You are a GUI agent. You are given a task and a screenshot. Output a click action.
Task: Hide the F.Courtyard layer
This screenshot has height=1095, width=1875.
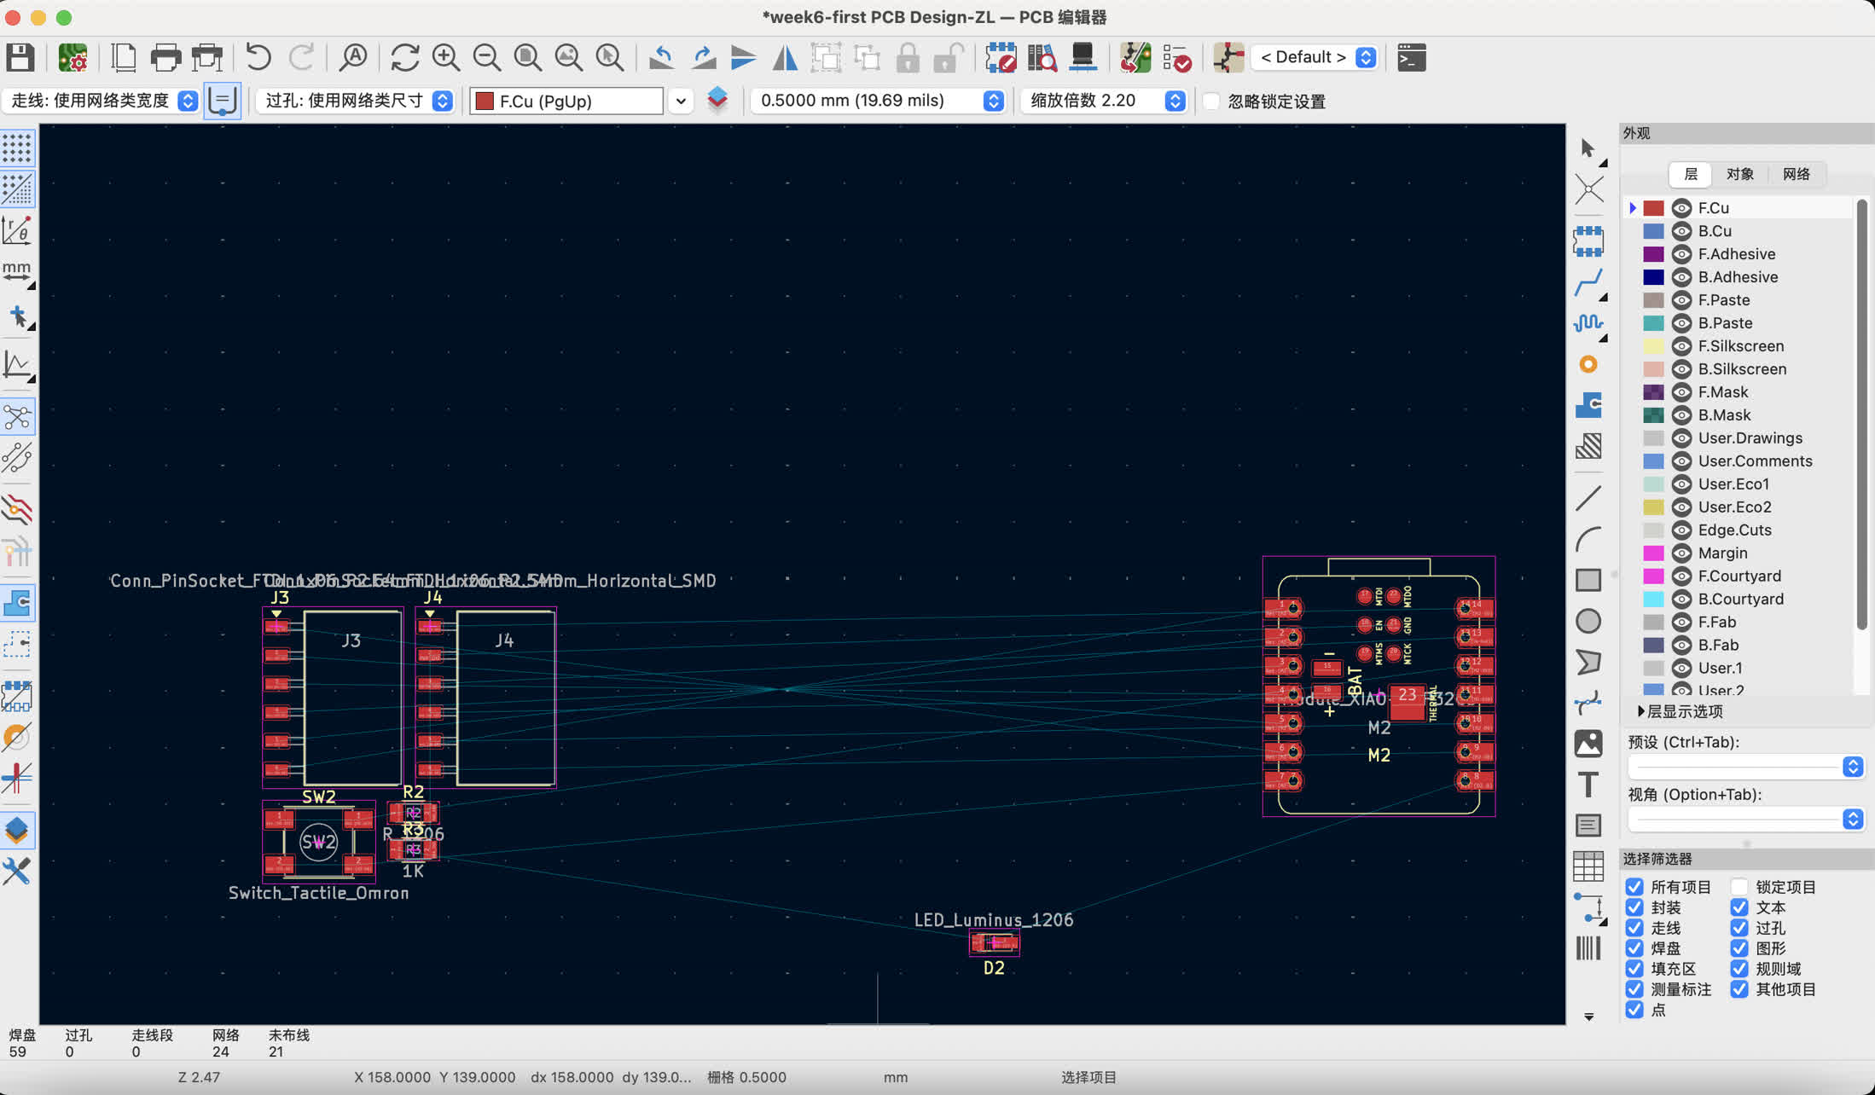click(x=1681, y=576)
